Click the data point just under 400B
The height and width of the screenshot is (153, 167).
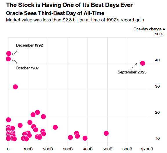pyautogui.click(x=85, y=138)
